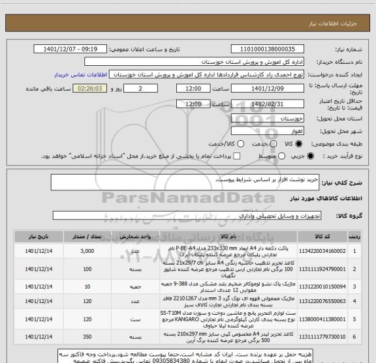This screenshot has width=376, height=363.
Task: Click the quantity cell 3,000
Action: [x=87, y=251]
